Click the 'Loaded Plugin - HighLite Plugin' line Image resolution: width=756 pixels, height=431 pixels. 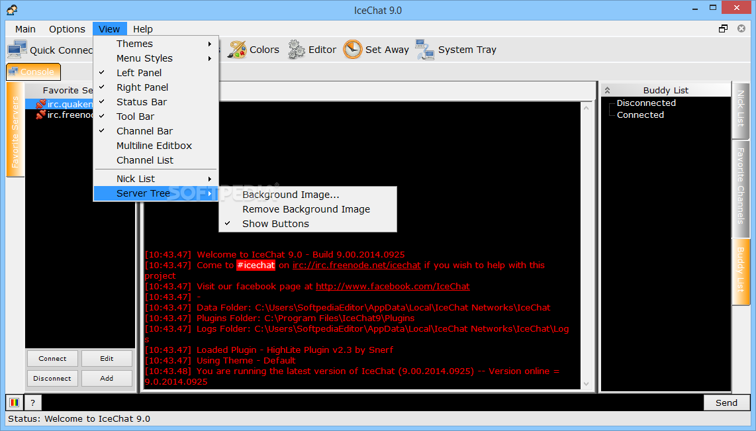[269, 350]
